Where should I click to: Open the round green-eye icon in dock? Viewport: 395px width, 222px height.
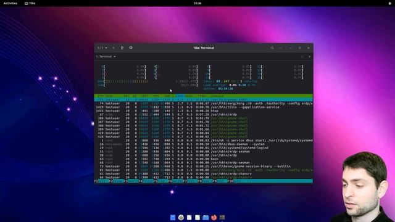[181, 217]
